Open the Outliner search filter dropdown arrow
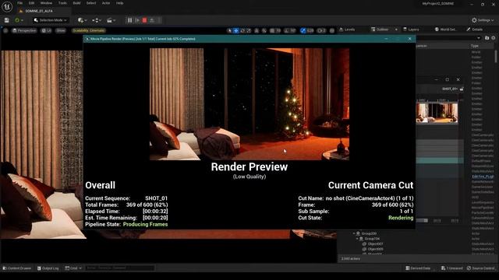Viewport: 499px width, 280px height. point(479,38)
